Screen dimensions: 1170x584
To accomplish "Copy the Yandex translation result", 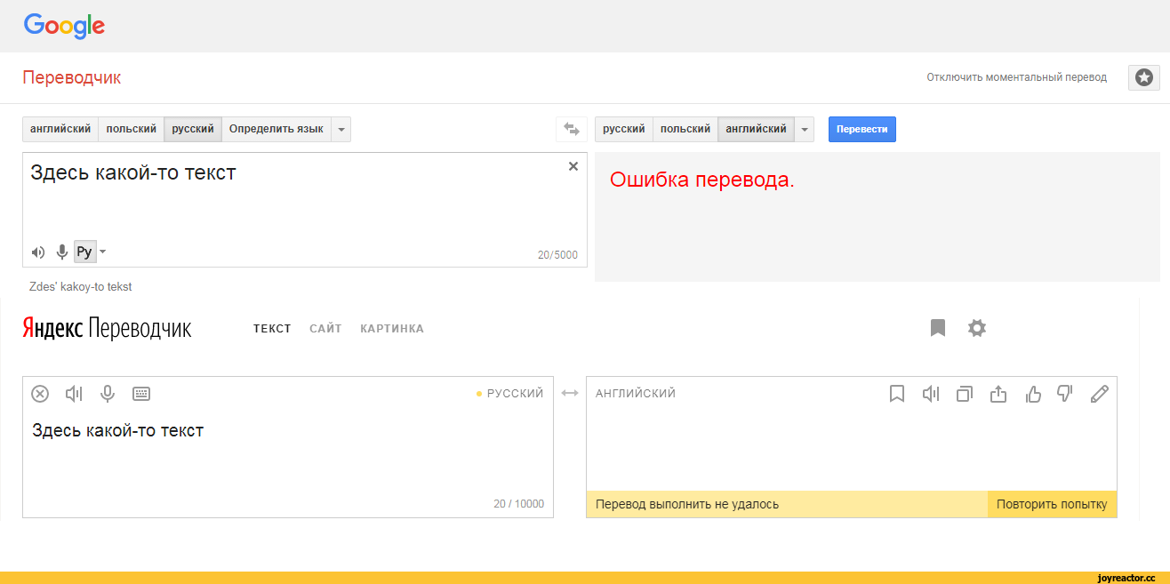I will [x=965, y=394].
